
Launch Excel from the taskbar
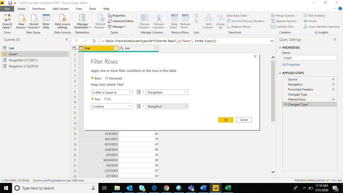(x=228, y=188)
